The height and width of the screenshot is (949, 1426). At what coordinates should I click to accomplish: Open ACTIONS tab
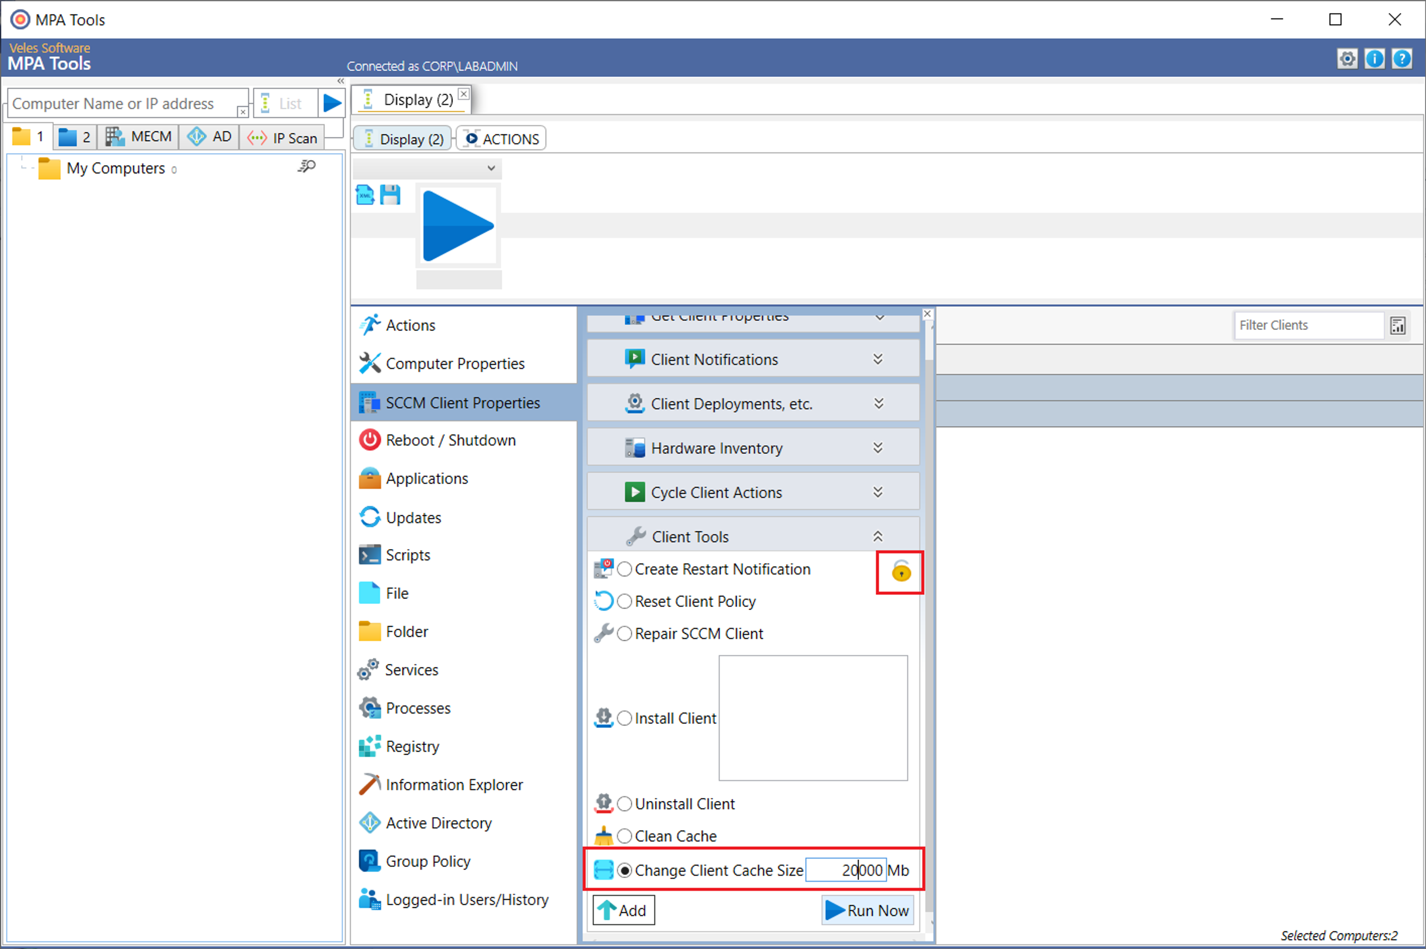(x=502, y=139)
